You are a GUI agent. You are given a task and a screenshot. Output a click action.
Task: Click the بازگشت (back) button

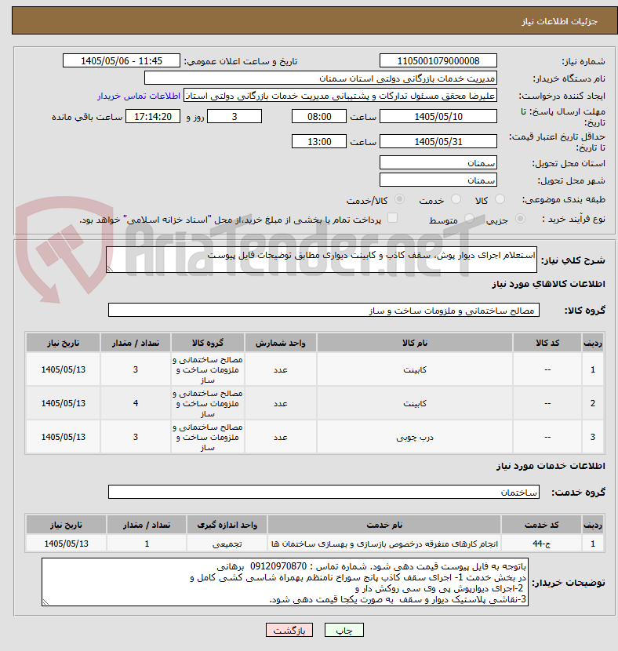pos(289,631)
